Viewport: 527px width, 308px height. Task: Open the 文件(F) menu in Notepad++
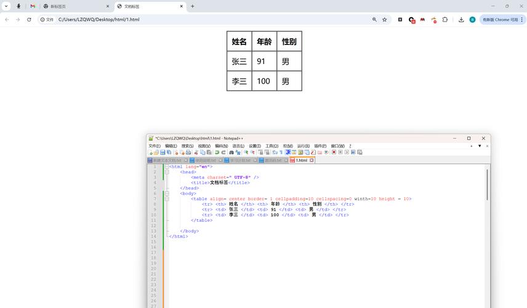tap(154, 146)
